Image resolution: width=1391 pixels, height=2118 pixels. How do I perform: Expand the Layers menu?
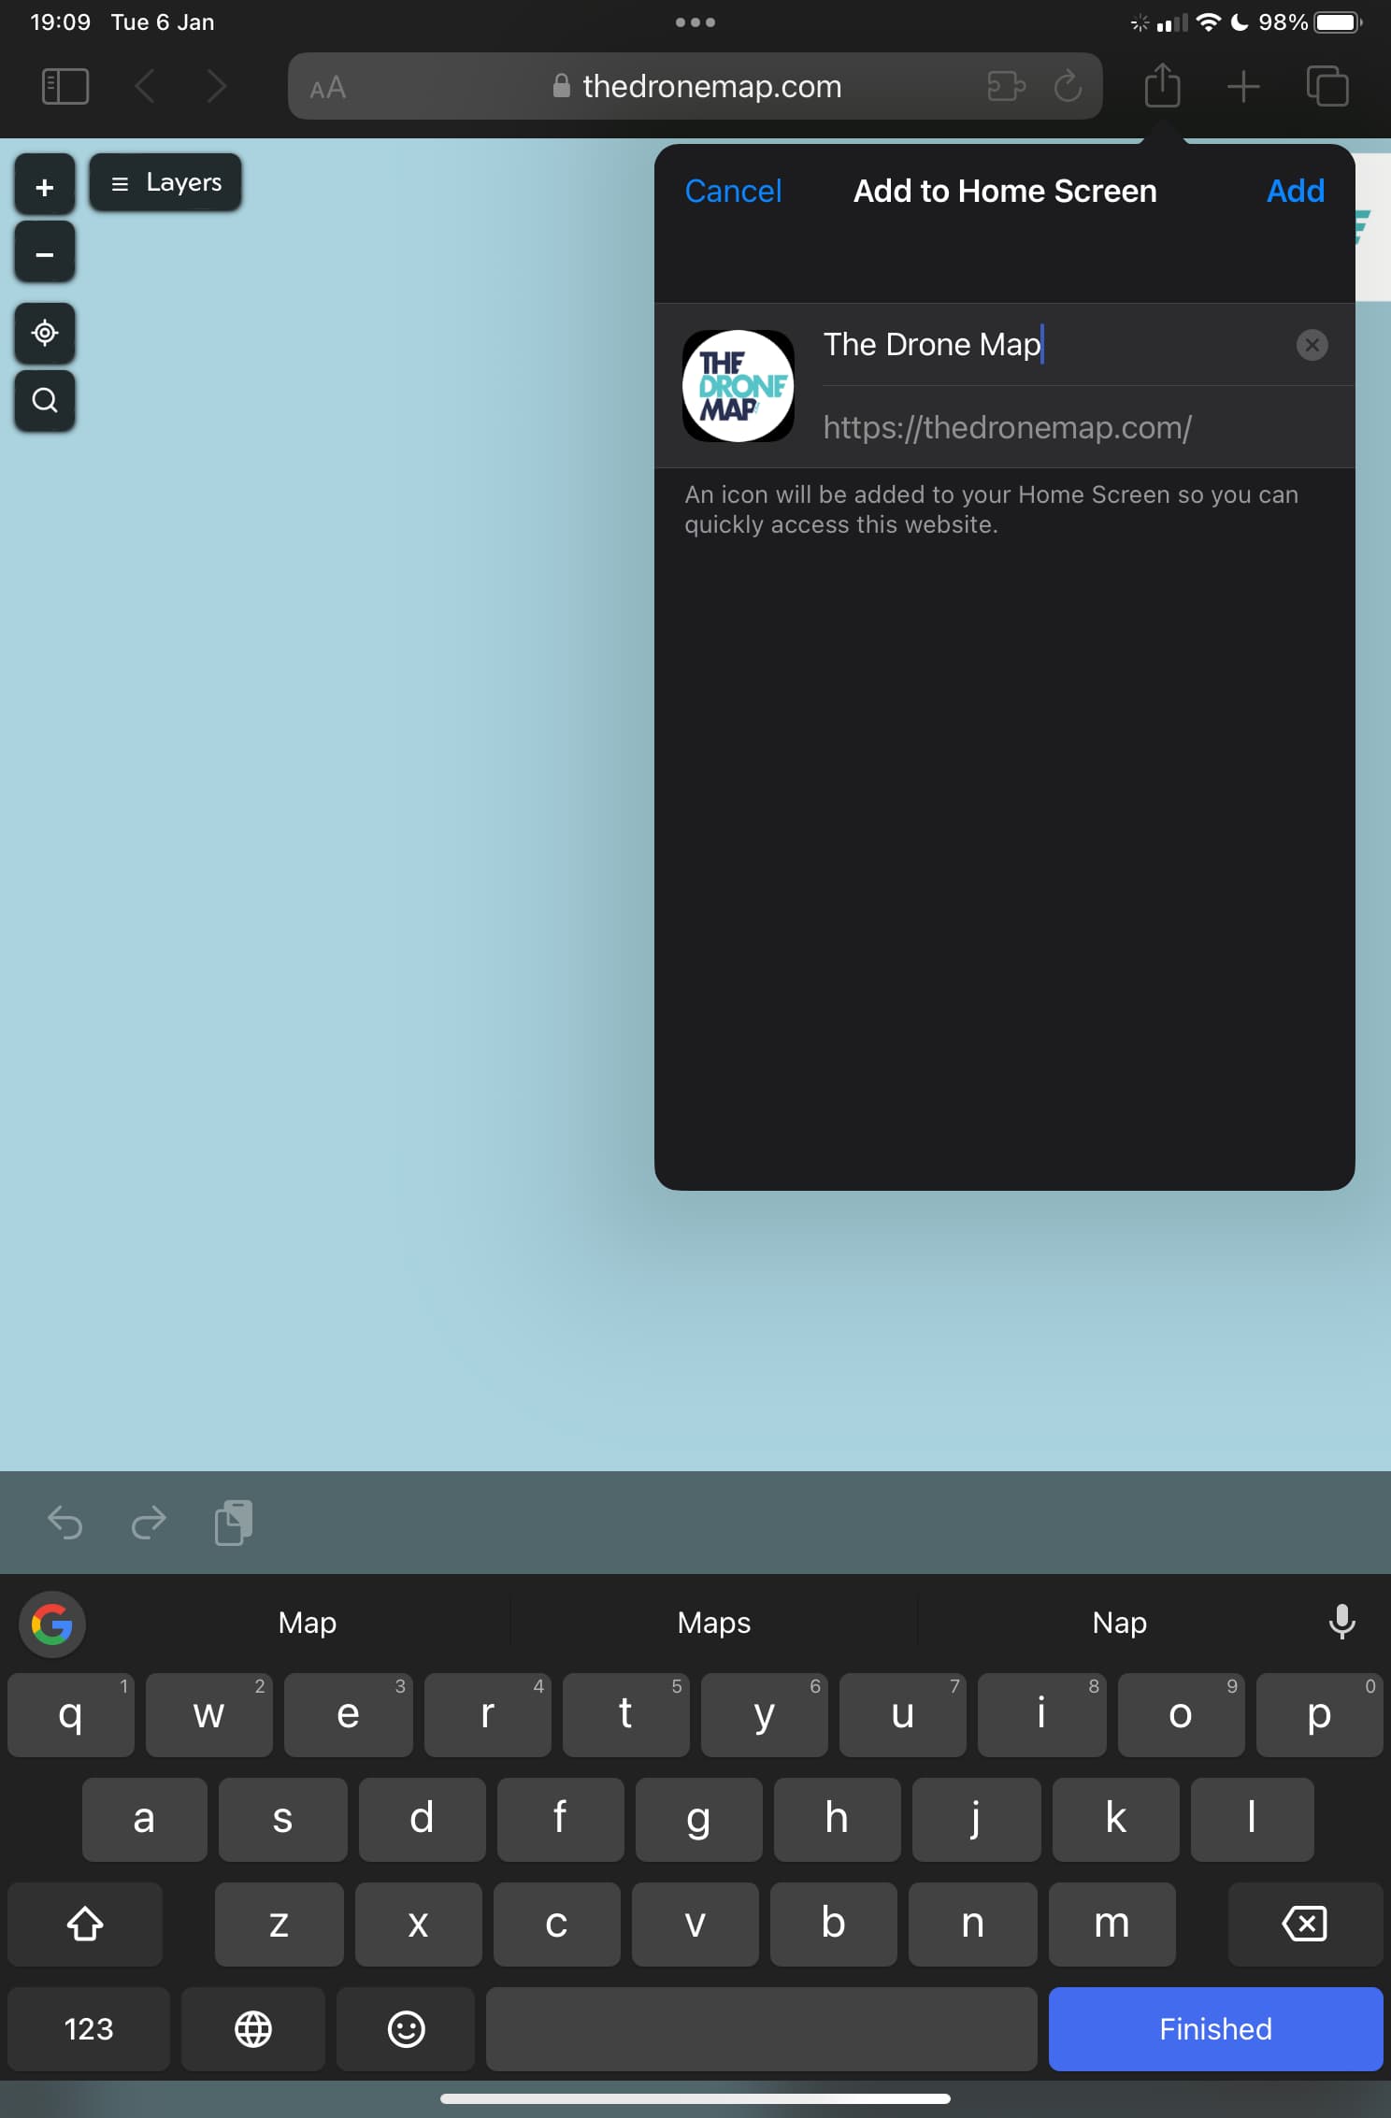click(166, 182)
